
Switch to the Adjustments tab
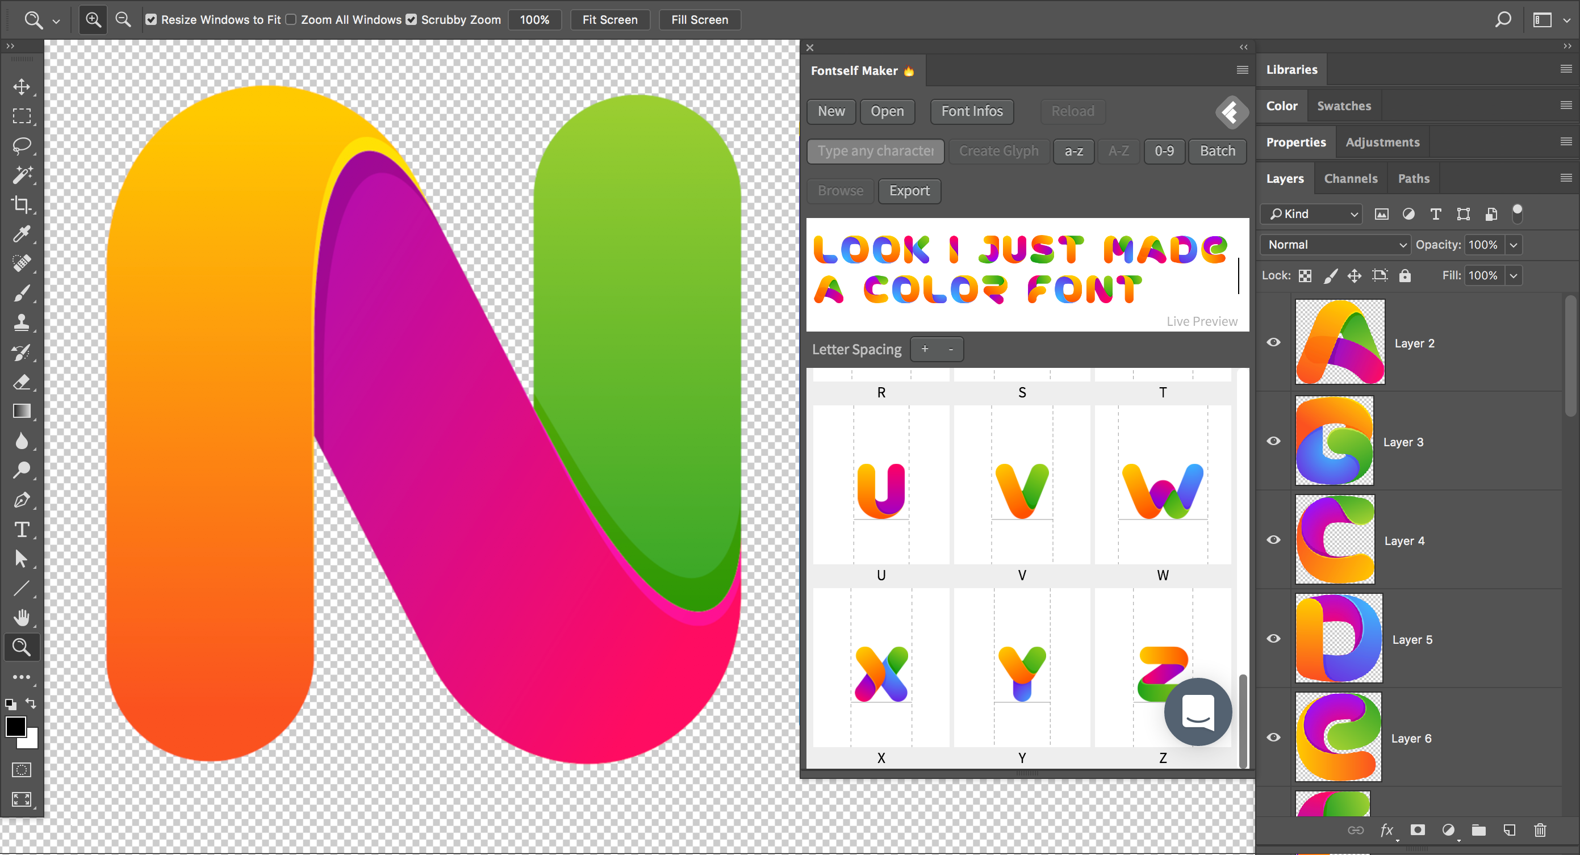pos(1383,141)
